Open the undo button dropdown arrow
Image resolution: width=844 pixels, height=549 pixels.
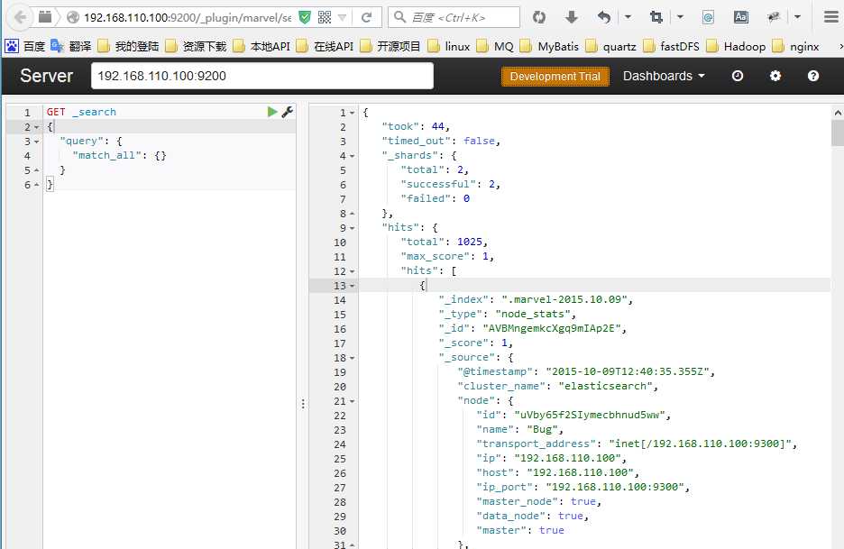628,17
